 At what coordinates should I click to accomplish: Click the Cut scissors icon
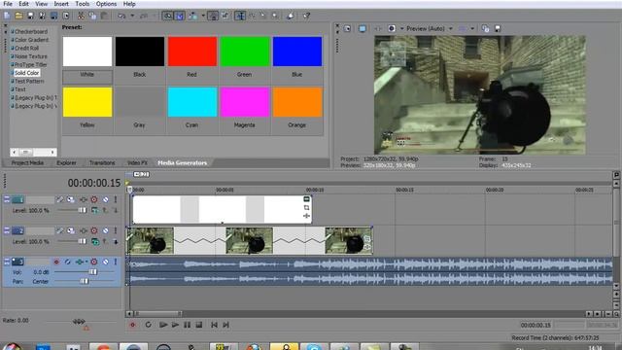click(x=81, y=16)
